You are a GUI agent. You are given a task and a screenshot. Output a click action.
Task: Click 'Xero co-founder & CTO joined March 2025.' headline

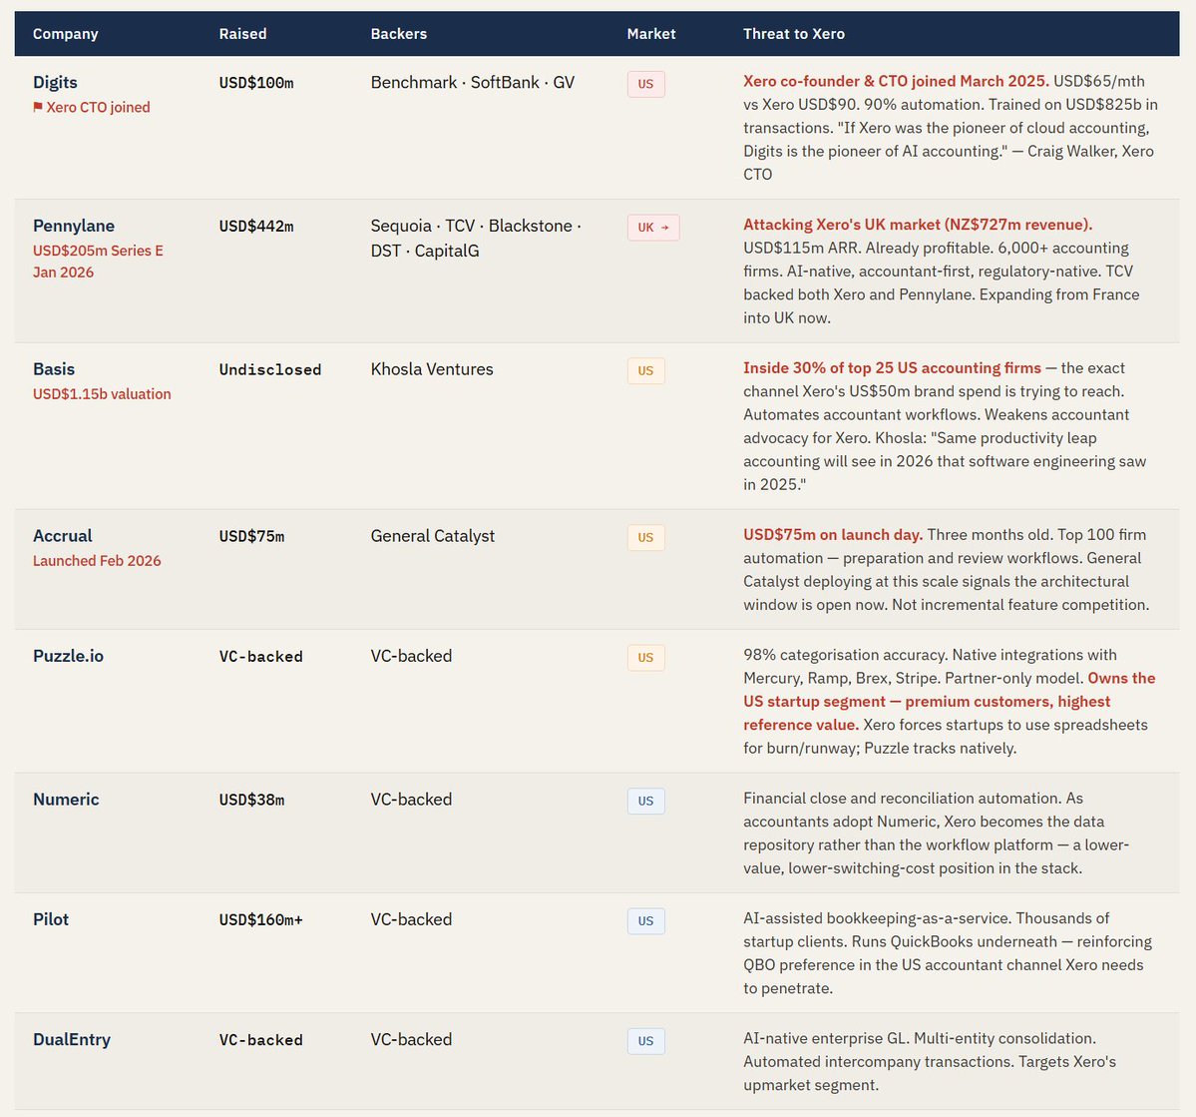click(896, 81)
